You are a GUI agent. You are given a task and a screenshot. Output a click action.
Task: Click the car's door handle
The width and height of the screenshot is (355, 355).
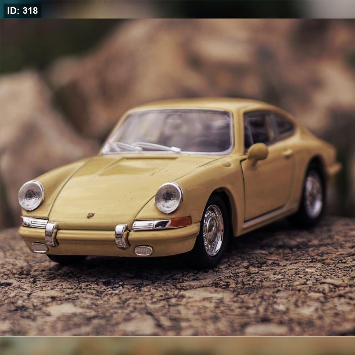(x=288, y=153)
